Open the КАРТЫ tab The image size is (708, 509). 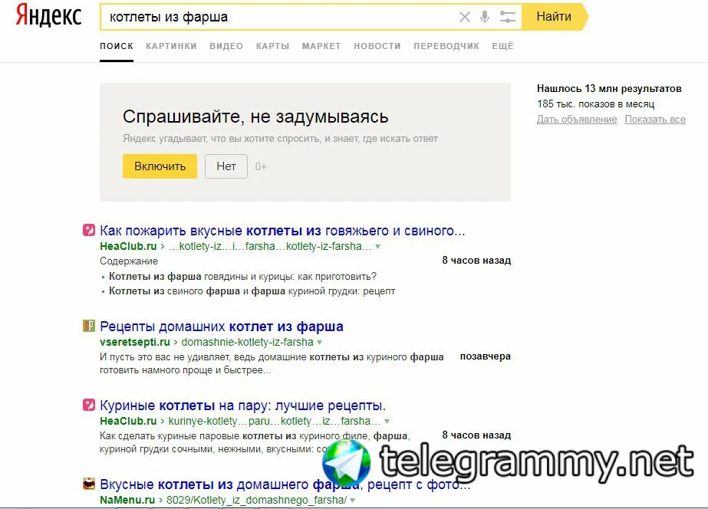tap(273, 46)
